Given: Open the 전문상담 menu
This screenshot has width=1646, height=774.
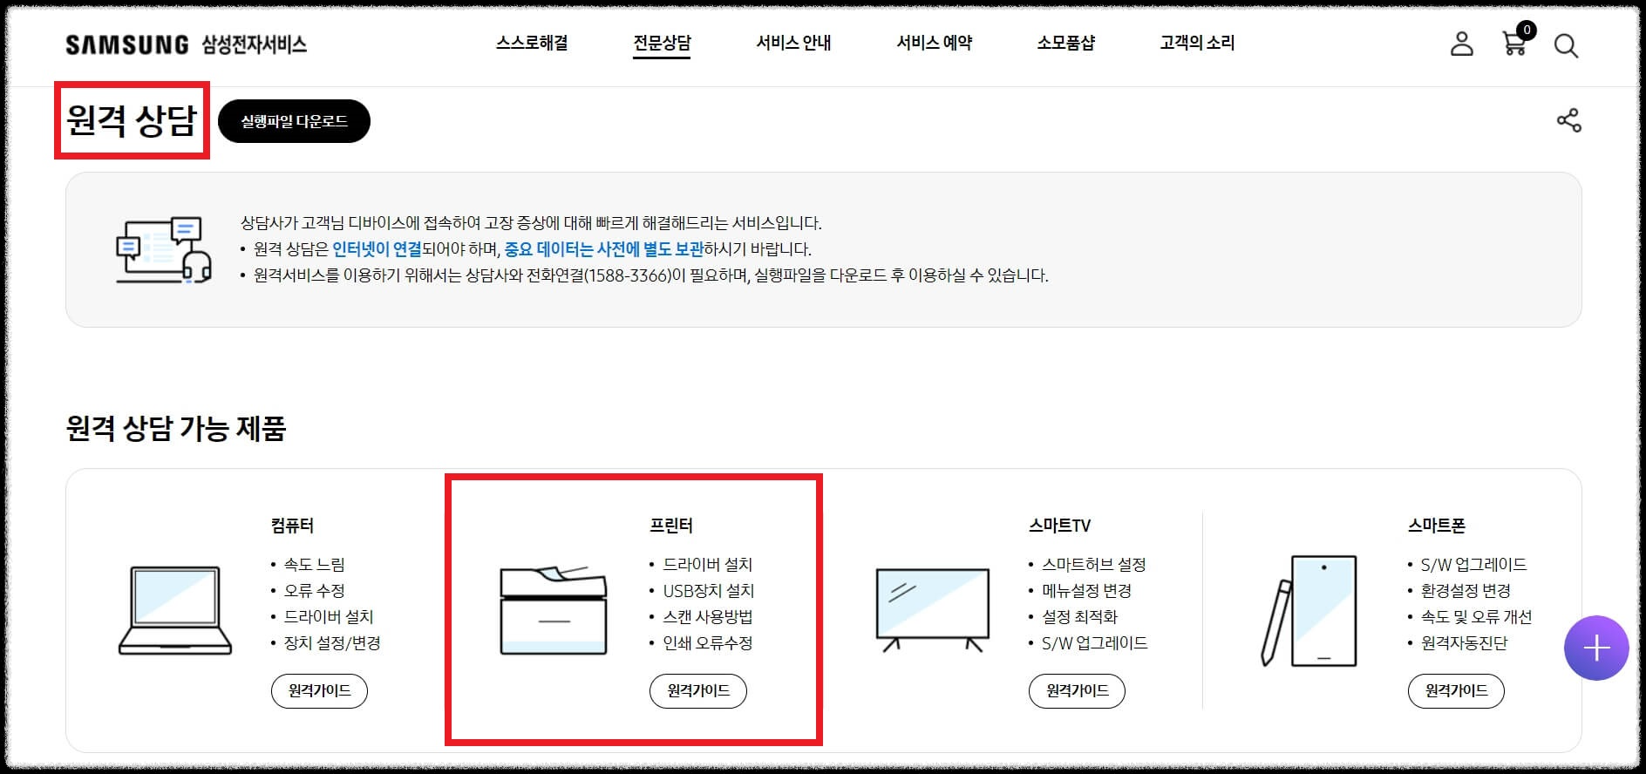Looking at the screenshot, I should coord(662,43).
